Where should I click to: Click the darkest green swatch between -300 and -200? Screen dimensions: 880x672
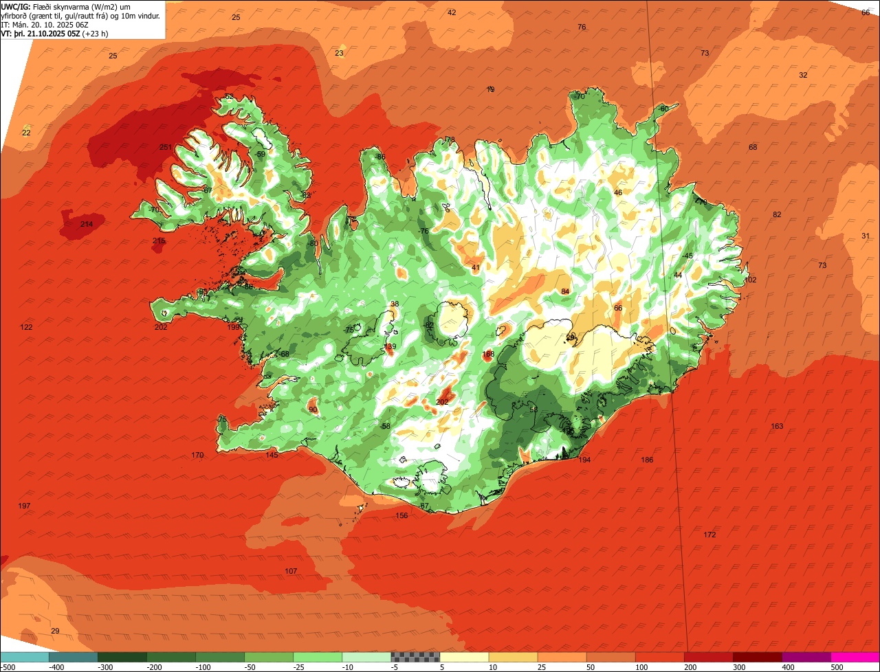(122, 657)
